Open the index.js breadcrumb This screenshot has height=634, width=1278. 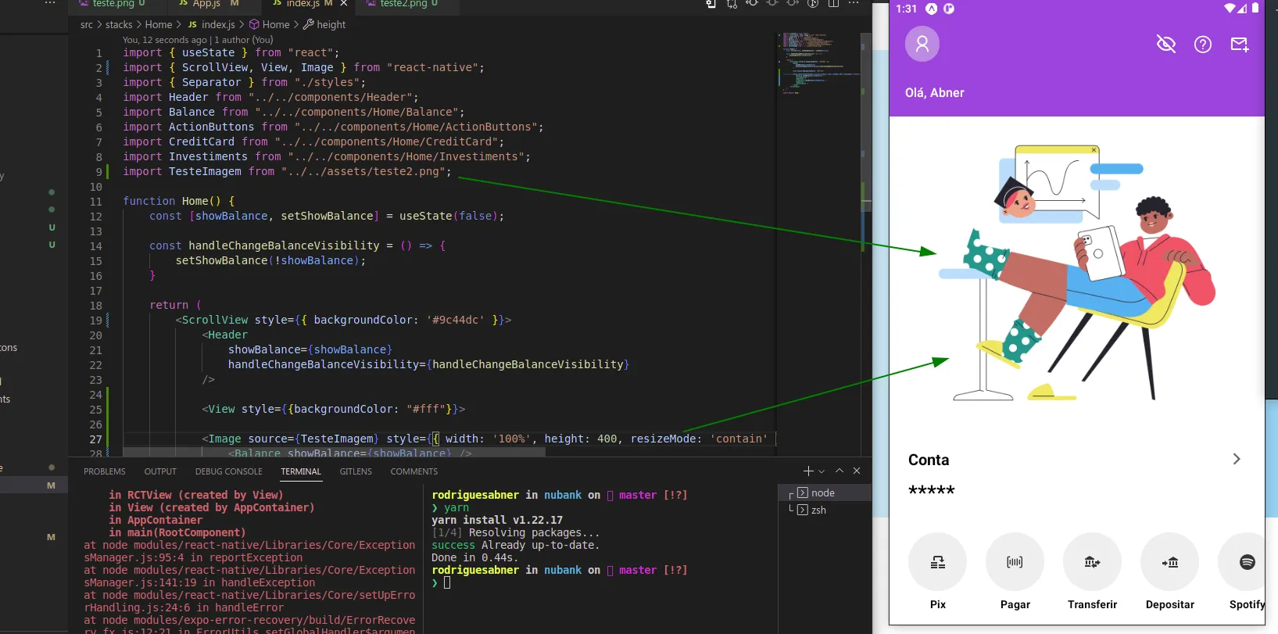tap(212, 25)
